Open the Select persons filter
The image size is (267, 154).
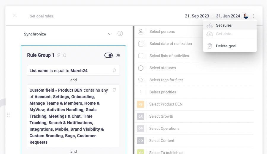(x=162, y=32)
